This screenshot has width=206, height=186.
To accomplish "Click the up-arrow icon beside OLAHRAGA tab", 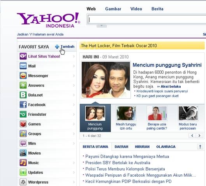I will pos(200,146).
